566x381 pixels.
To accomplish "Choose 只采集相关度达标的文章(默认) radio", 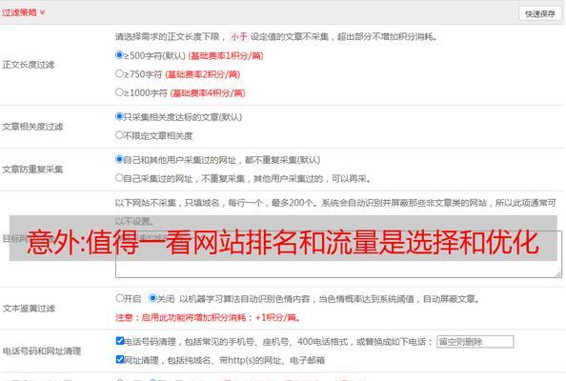I will coord(119,116).
